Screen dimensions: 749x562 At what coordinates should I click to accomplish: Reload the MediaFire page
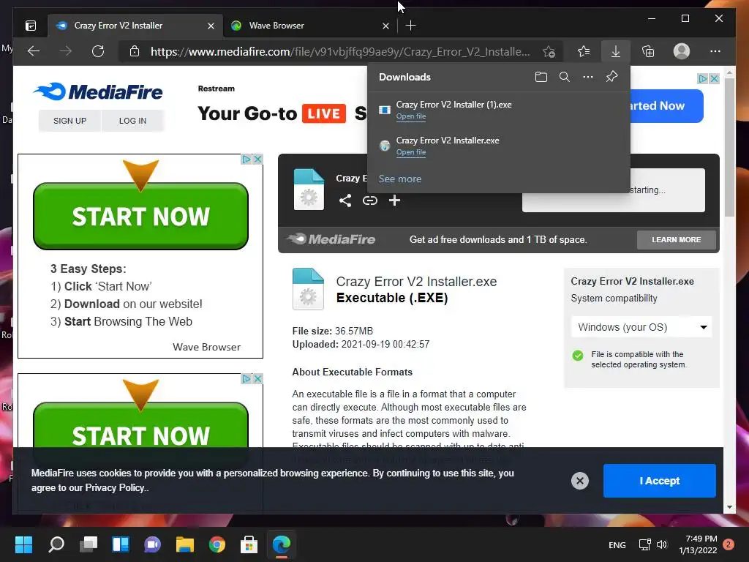coord(98,51)
